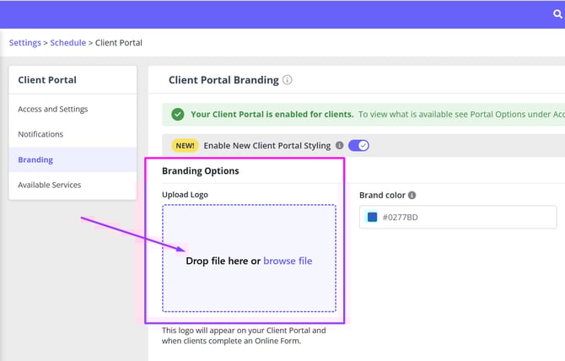The image size is (565, 361).
Task: Click the blue brand color swatch
Action: click(x=372, y=217)
